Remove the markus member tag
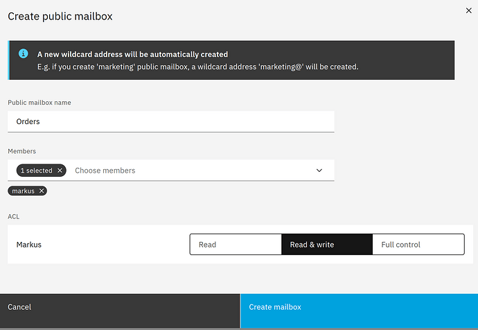 [42, 191]
